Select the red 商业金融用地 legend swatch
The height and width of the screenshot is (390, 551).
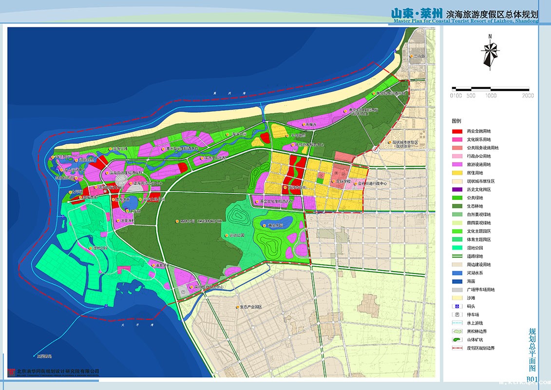point(456,131)
